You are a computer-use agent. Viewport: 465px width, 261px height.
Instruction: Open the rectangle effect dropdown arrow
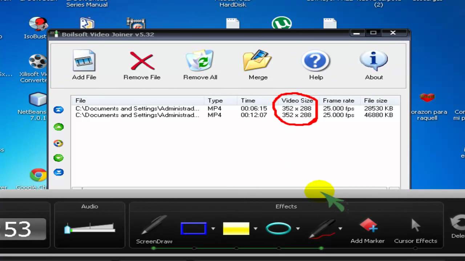coord(213,229)
